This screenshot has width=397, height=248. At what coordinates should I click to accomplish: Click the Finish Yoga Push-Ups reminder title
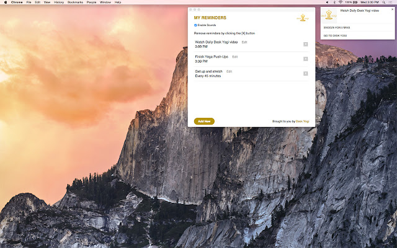(x=212, y=56)
